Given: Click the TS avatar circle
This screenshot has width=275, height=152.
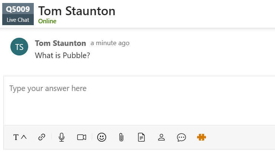Looking at the screenshot, I should pos(19,47).
